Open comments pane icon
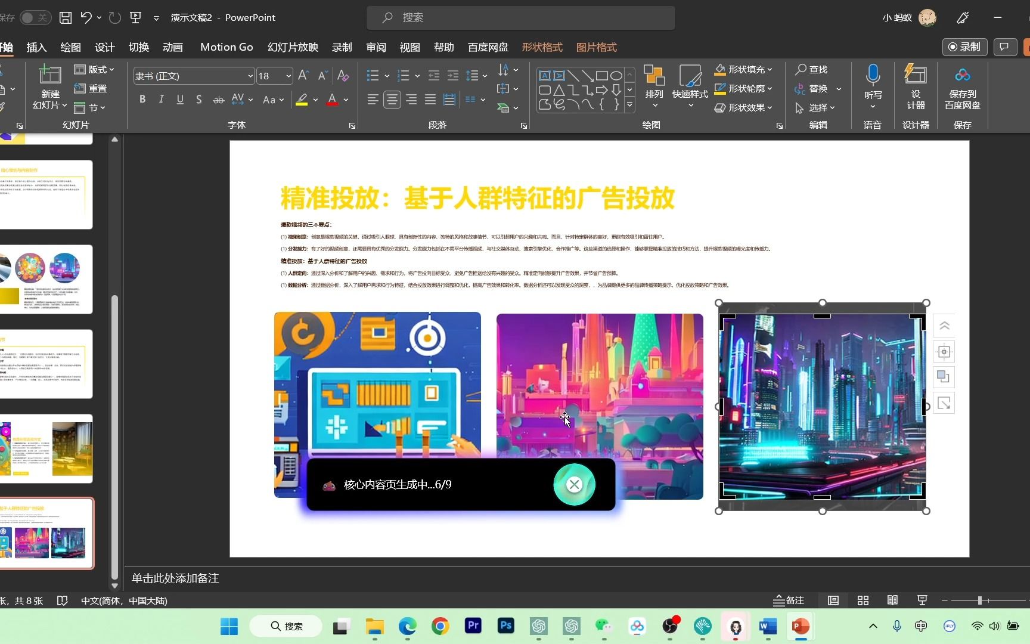The height and width of the screenshot is (644, 1030). click(x=1004, y=47)
